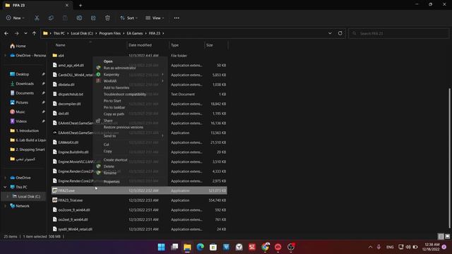Choose Run as administrator
This screenshot has height=254, width=452.
pyautogui.click(x=130, y=68)
